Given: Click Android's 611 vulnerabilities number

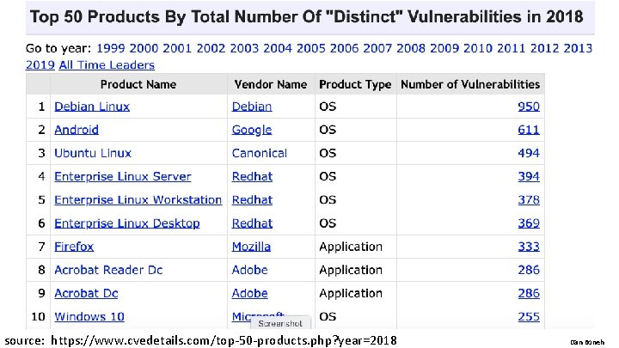Looking at the screenshot, I should [529, 130].
